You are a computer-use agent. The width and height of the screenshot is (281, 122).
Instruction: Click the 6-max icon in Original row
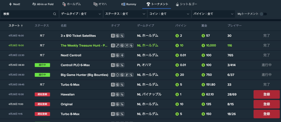113,104
